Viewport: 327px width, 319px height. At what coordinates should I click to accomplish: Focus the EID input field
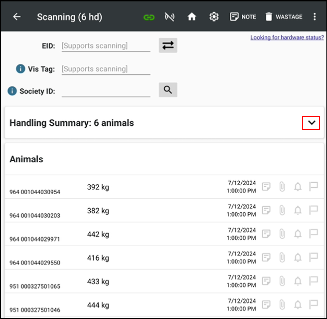tap(106, 46)
